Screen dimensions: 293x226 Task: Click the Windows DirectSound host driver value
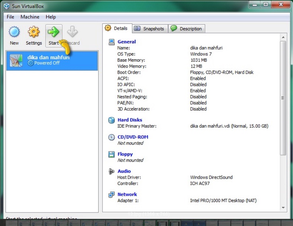click(212, 177)
